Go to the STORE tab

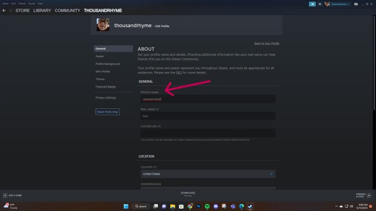(22, 10)
